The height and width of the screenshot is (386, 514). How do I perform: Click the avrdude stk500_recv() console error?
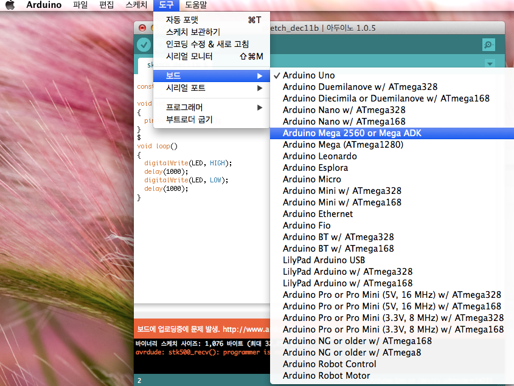coord(203,352)
